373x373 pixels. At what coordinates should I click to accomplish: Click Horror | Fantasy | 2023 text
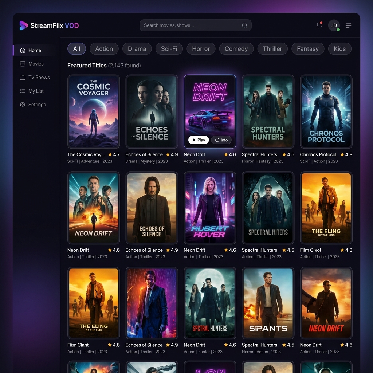[x=262, y=161]
